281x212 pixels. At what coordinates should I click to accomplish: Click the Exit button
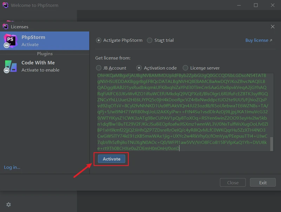pos(263,183)
